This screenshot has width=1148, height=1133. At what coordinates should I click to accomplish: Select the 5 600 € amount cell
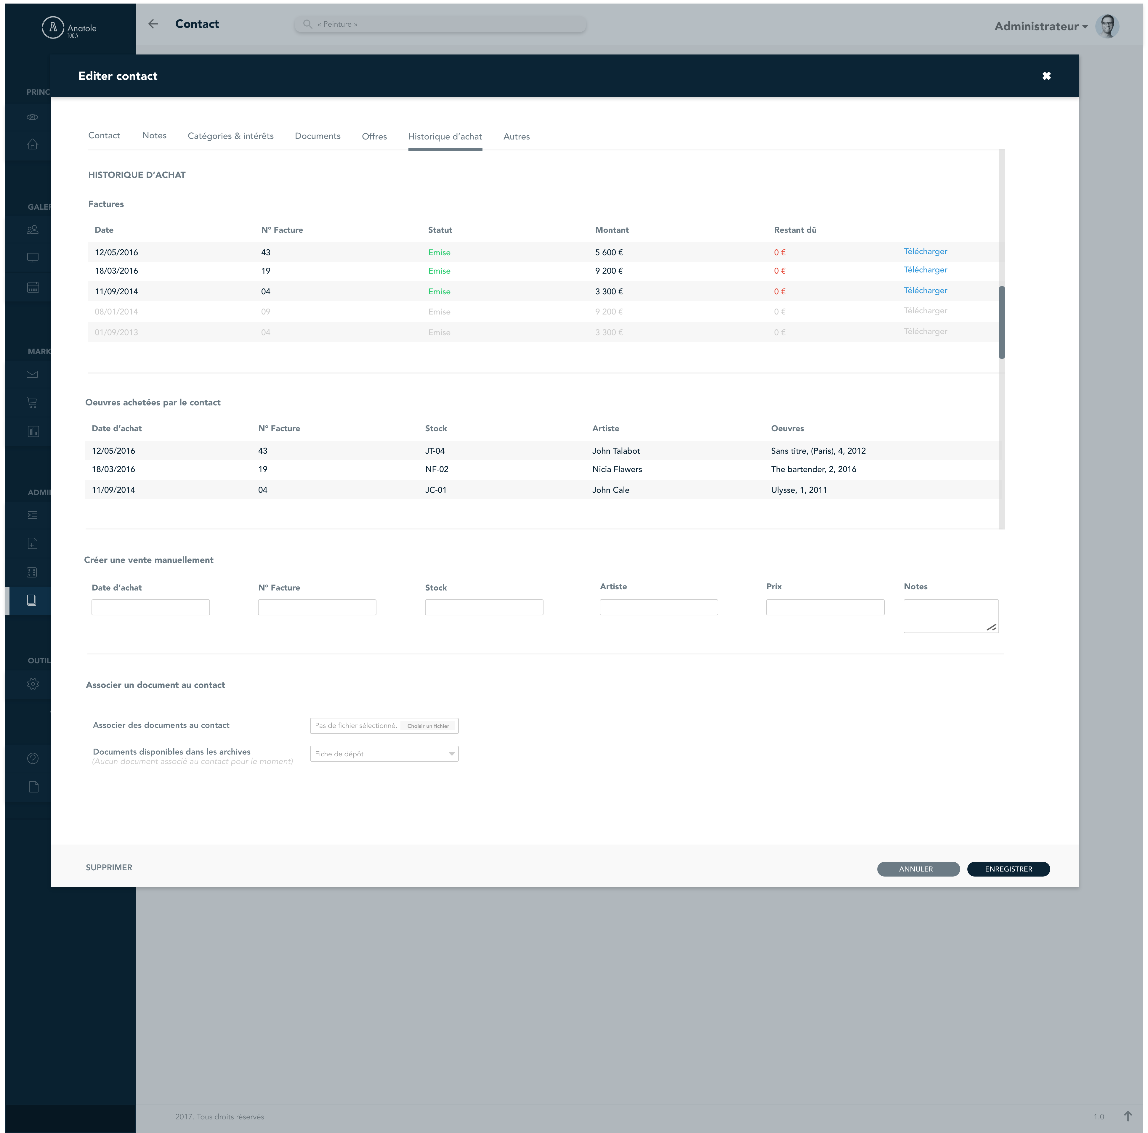coord(609,253)
